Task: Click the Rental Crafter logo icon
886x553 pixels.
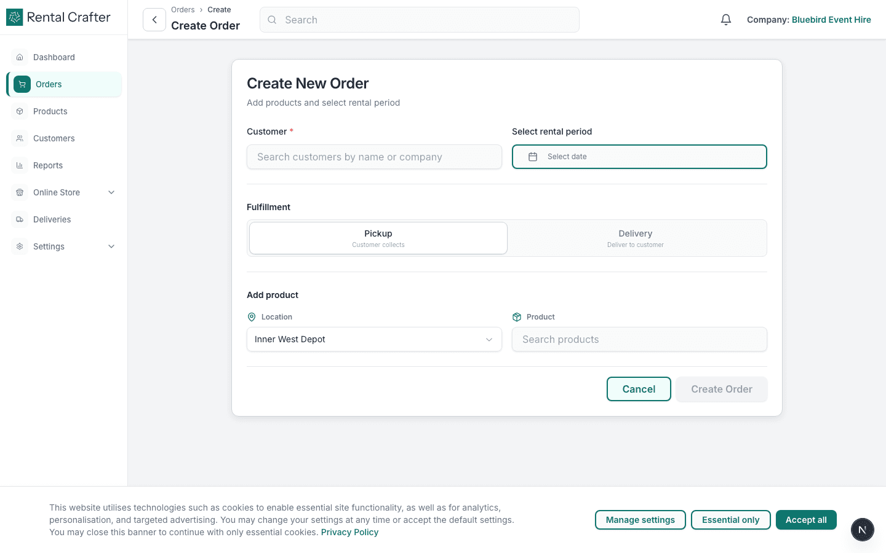Action: [x=14, y=17]
